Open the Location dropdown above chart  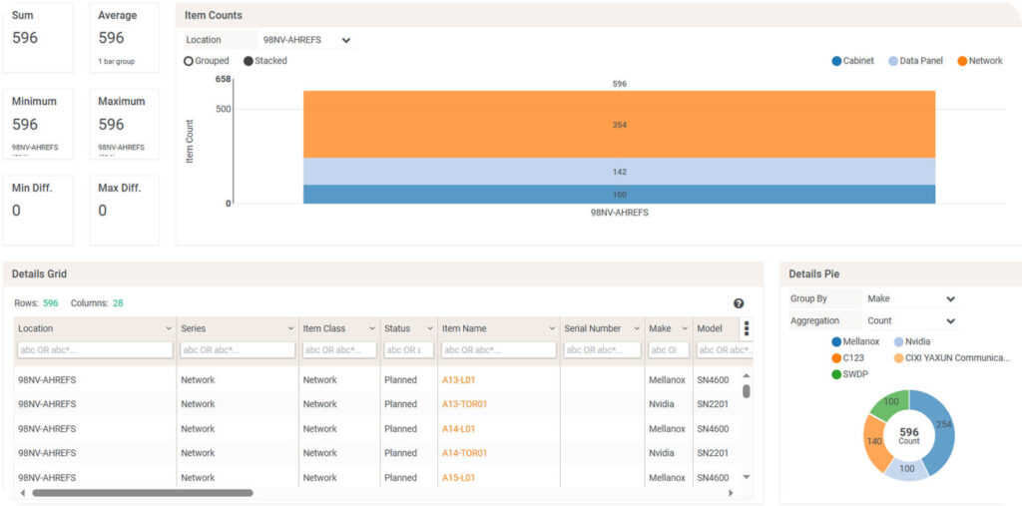coord(305,40)
